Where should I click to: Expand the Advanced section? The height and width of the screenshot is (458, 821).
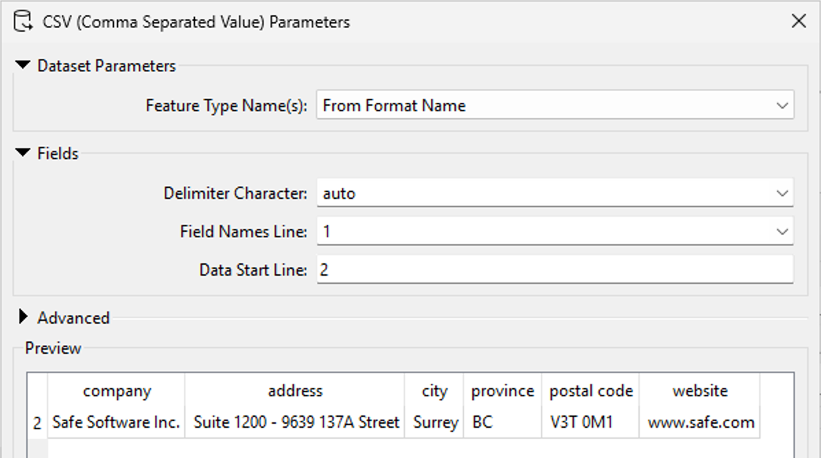(x=21, y=317)
